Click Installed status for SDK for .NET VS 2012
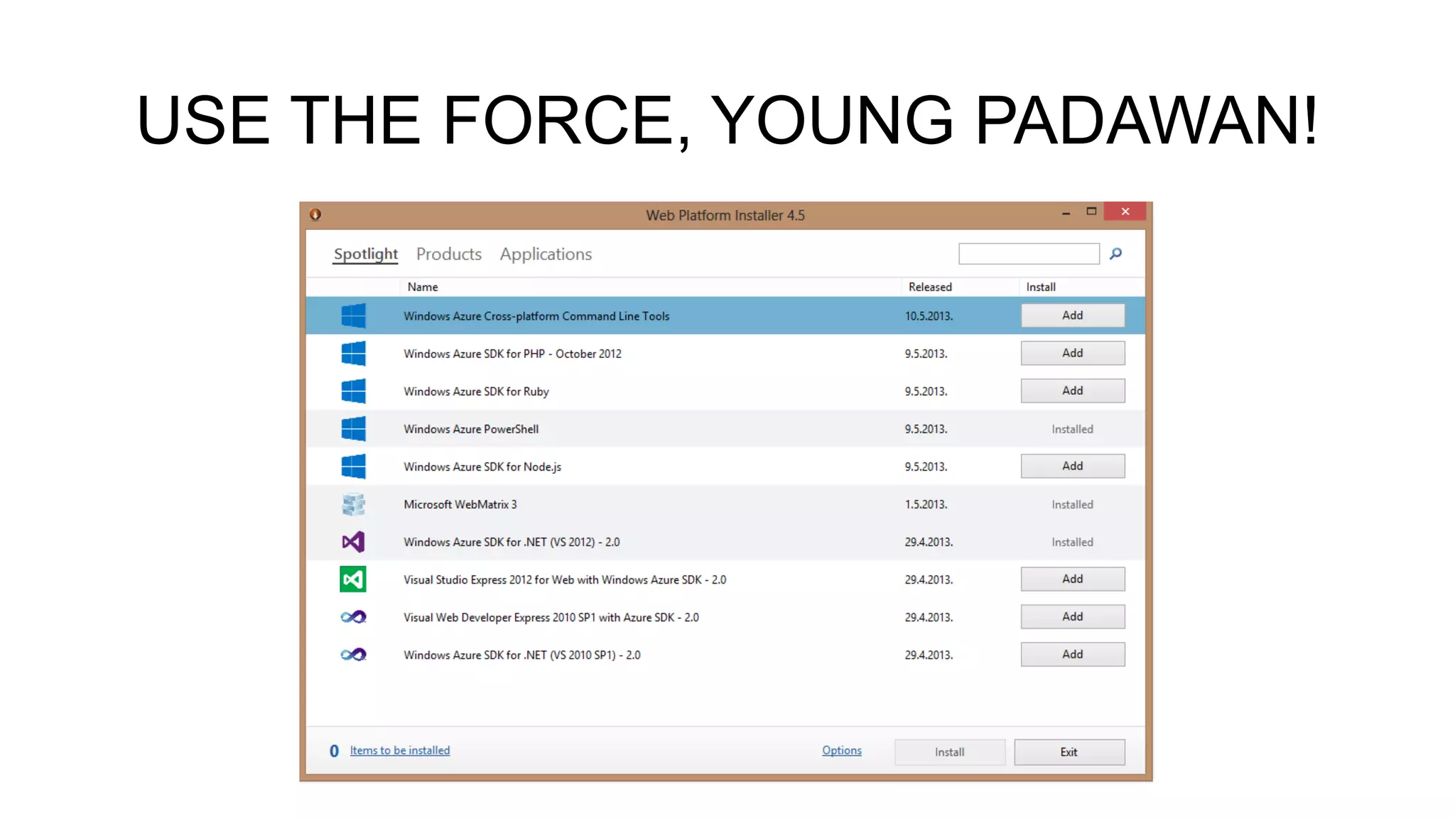1455x818 pixels. (x=1073, y=542)
